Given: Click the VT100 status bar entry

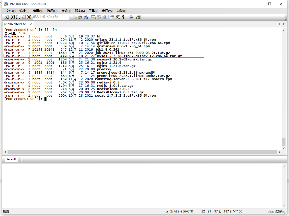Looking at the screenshot, I should (238, 211).
